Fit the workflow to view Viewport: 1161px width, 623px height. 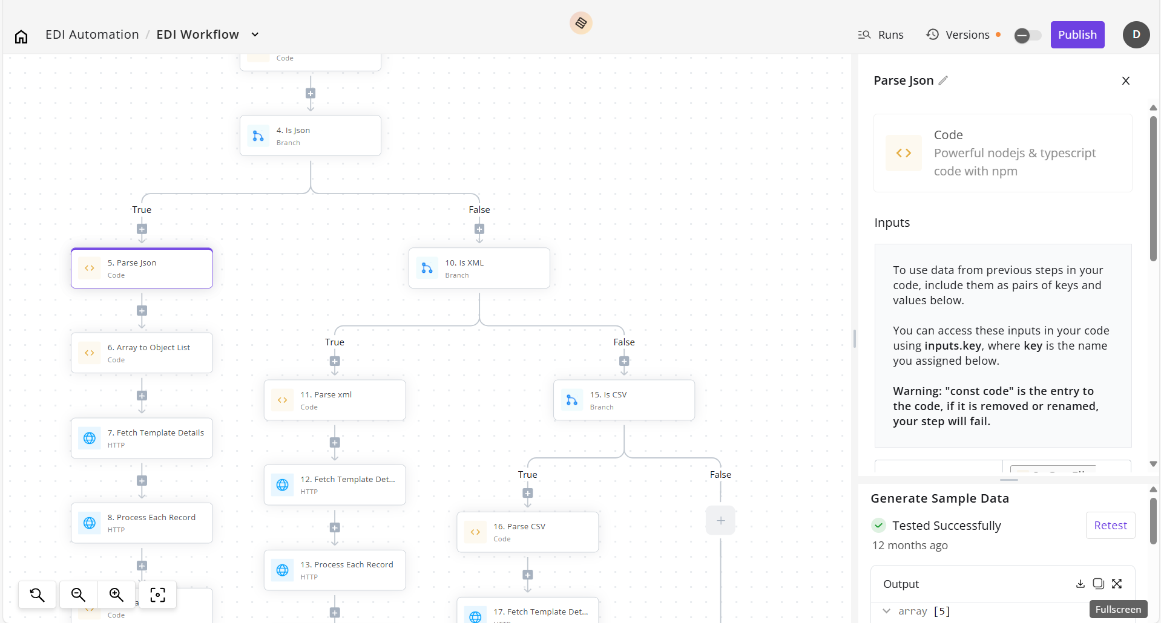(157, 595)
